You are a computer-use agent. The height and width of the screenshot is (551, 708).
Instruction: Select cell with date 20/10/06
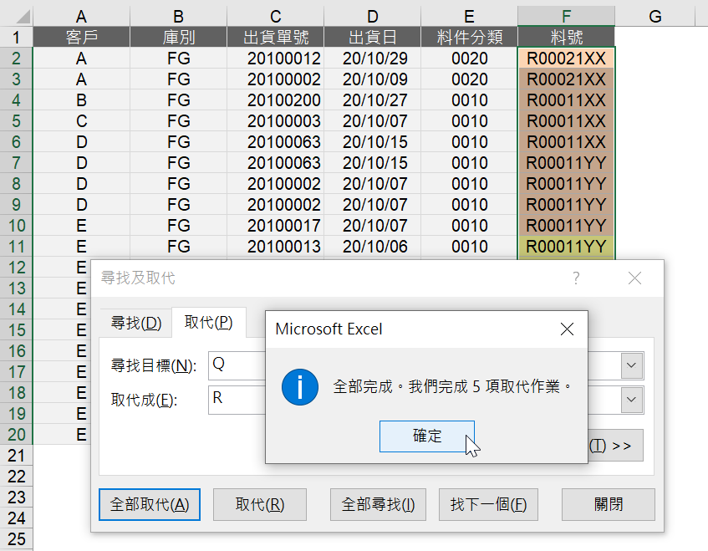(373, 246)
